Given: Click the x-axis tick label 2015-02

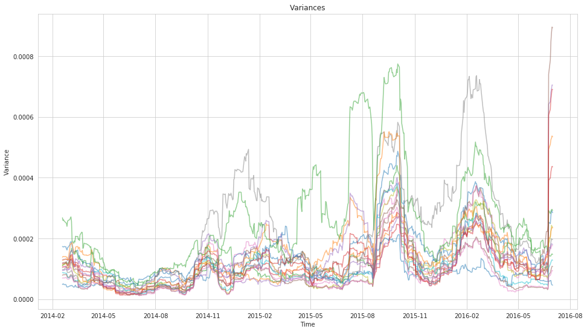Looking at the screenshot, I should [x=260, y=316].
